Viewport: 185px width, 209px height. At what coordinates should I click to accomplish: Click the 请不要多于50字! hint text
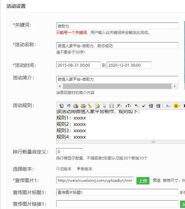70,52
